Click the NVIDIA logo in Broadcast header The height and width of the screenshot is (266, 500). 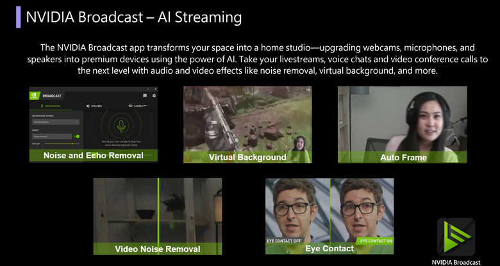pyautogui.click(x=34, y=96)
